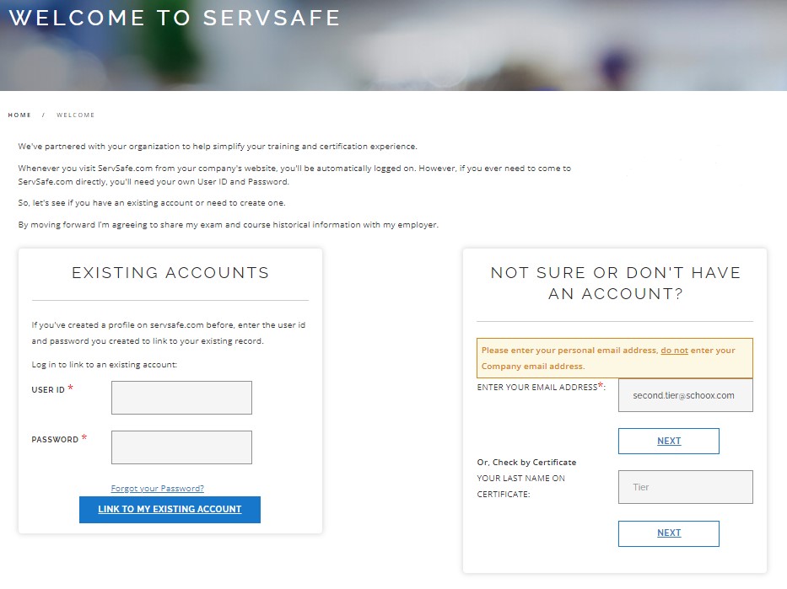The image size is (787, 589).
Task: Click the Your Last Name On Certificate label
Action: pyautogui.click(x=521, y=486)
